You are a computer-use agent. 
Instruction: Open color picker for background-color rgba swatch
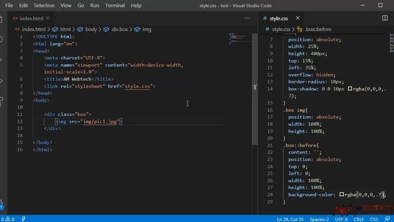coord(342,194)
